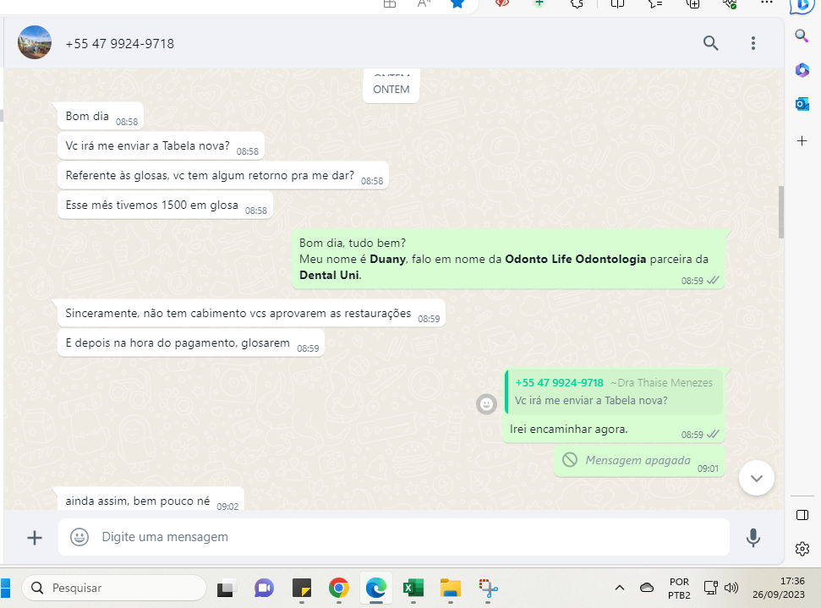
Task: Open File Explorer from taskbar
Action: tap(451, 589)
